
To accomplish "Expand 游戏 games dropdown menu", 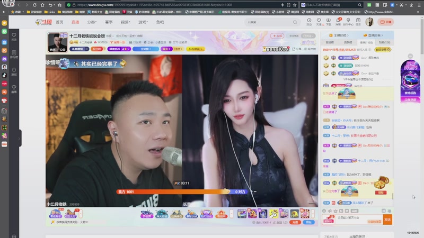I will (x=143, y=22).
